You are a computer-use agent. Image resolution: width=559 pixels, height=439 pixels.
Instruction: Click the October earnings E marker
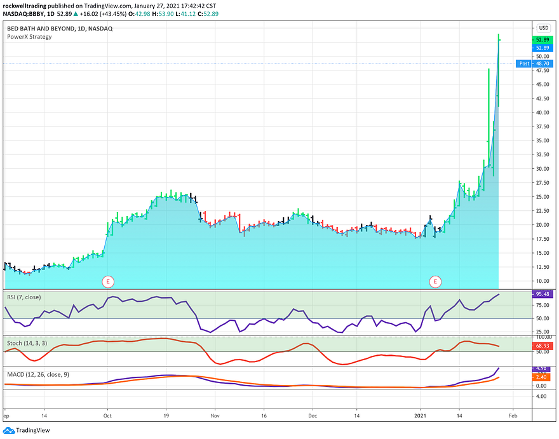108,282
